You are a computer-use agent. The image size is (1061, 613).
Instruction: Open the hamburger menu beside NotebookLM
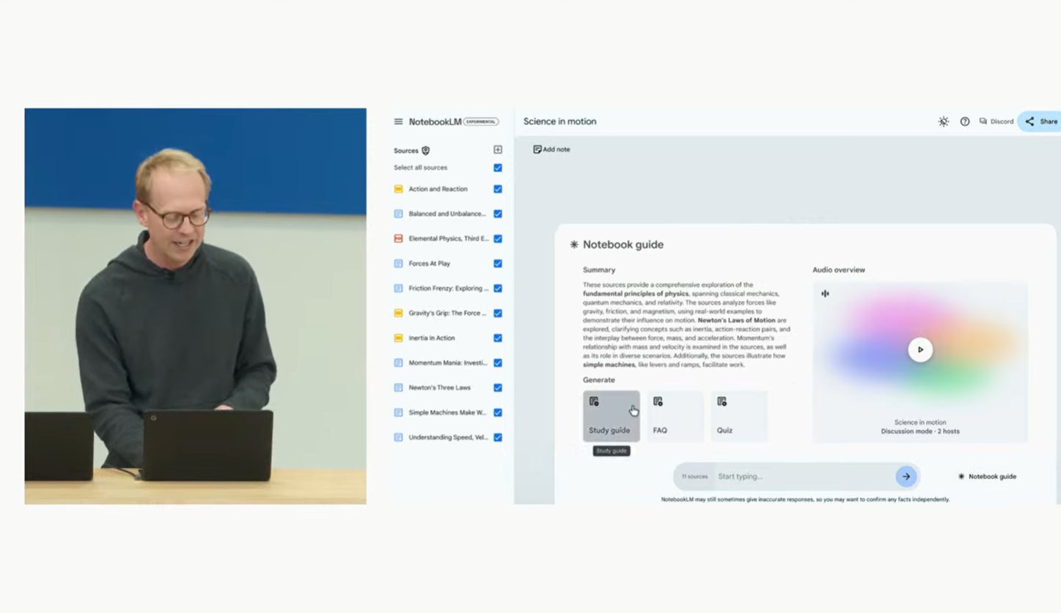click(398, 122)
